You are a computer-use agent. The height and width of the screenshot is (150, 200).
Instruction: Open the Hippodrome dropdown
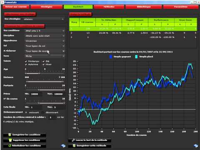45,41
